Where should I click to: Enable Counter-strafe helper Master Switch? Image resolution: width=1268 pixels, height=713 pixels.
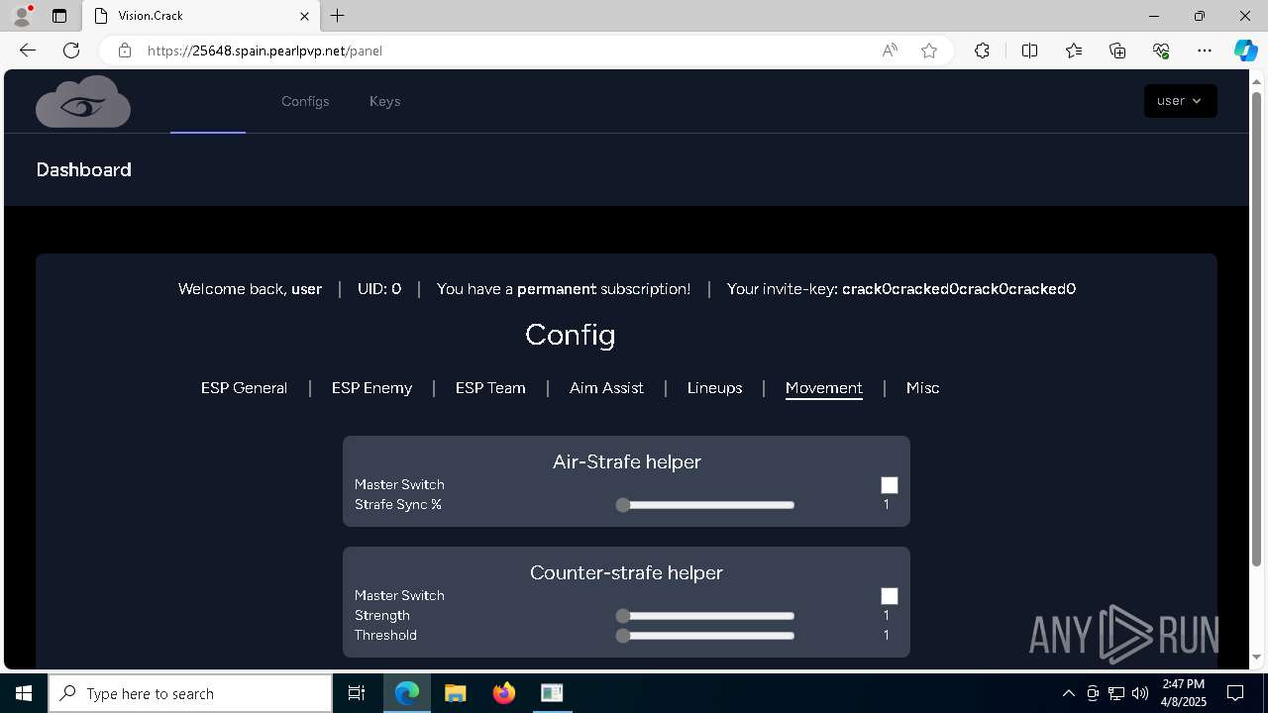pos(890,596)
